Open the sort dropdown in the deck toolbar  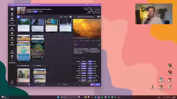coord(66,17)
